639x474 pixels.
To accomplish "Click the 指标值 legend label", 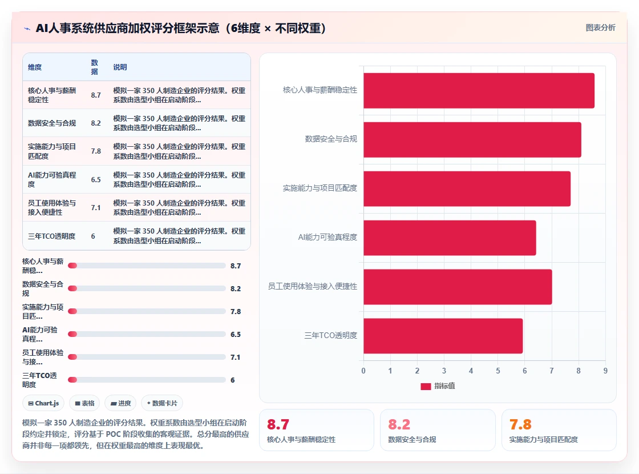I will click(444, 386).
